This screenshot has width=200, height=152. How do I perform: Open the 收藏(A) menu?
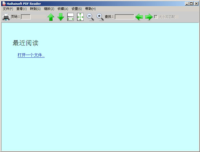coord(63,9)
